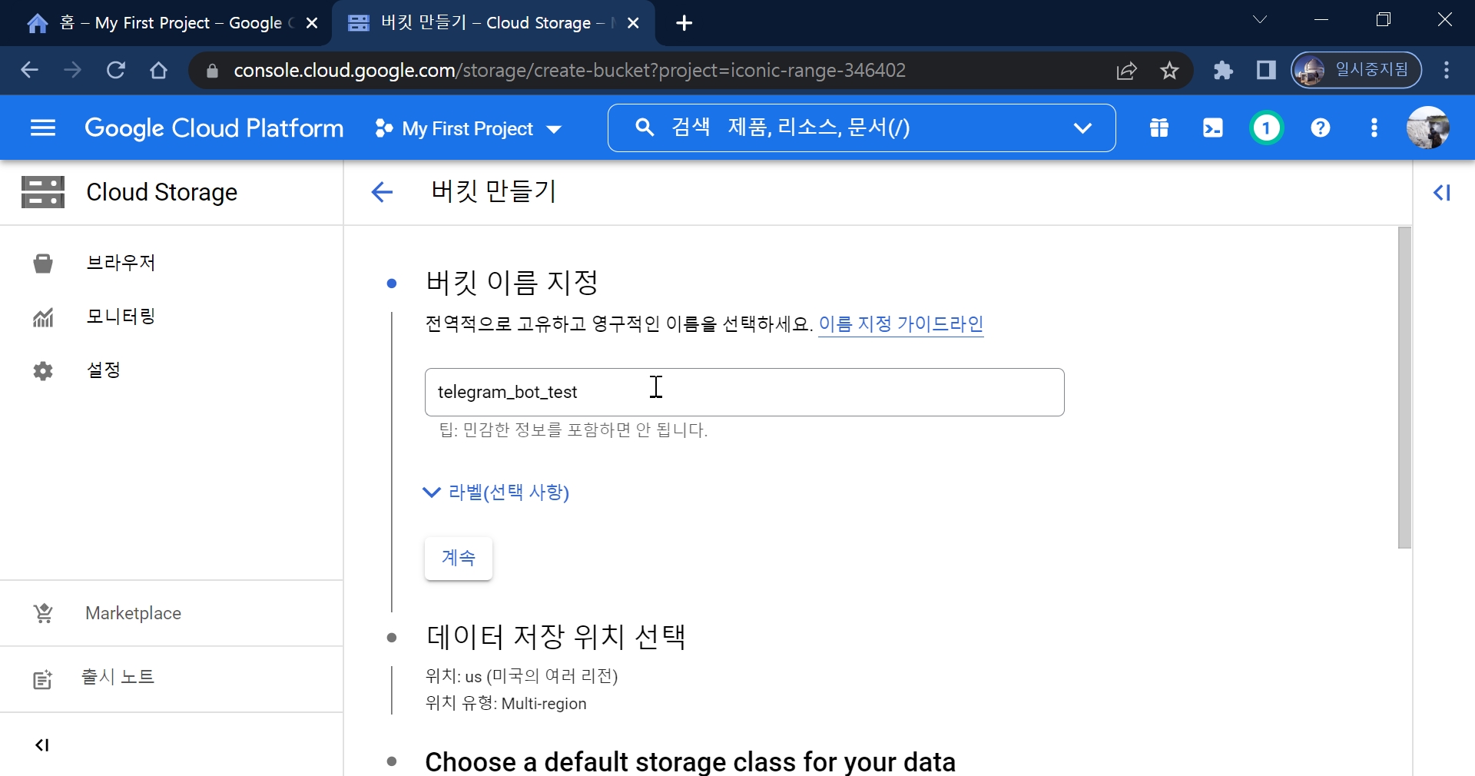Image resolution: width=1475 pixels, height=776 pixels.
Task: Toggle the right info panel arrow
Action: (1442, 192)
